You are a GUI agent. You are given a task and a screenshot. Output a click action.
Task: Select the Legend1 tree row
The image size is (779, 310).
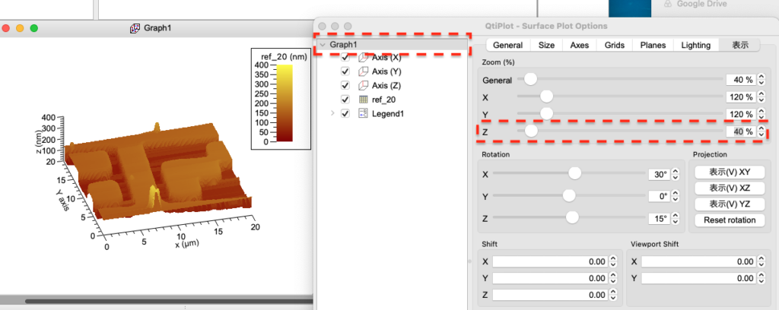(x=393, y=113)
